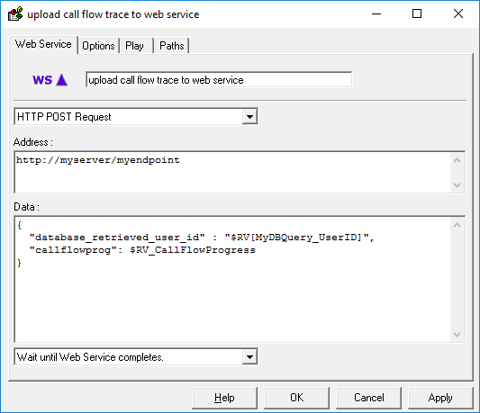Click the application icon in title bar
The width and height of the screenshot is (480, 413).
(x=15, y=14)
